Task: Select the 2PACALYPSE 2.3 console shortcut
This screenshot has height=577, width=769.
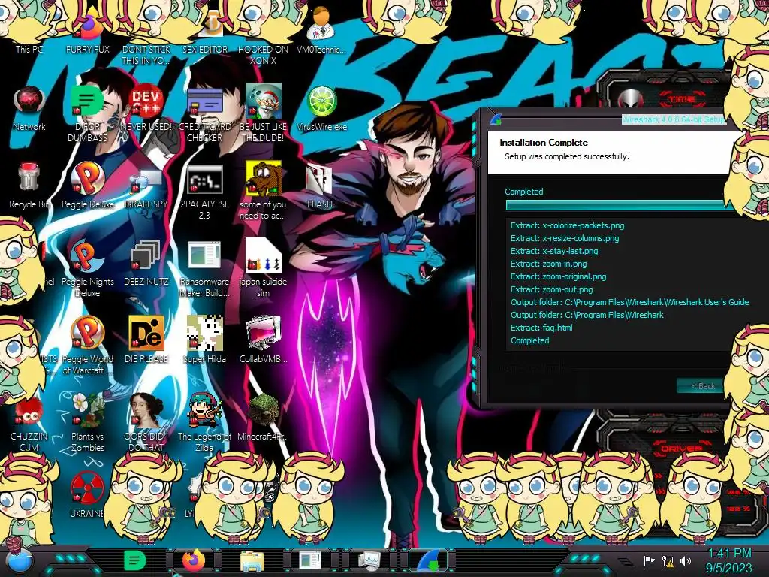Action: (204, 192)
